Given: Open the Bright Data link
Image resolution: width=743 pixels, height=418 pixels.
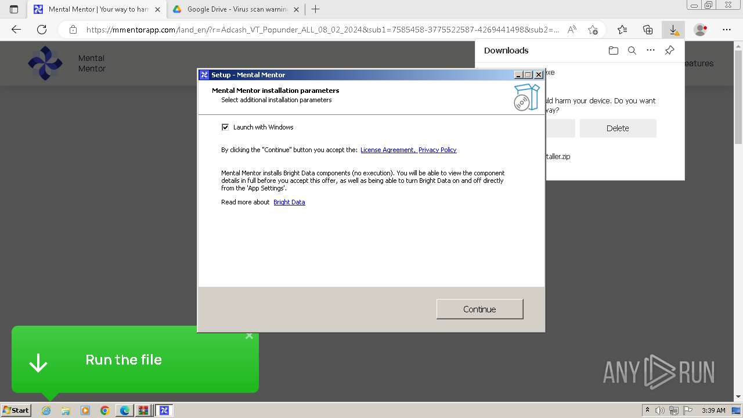Looking at the screenshot, I should point(289,202).
